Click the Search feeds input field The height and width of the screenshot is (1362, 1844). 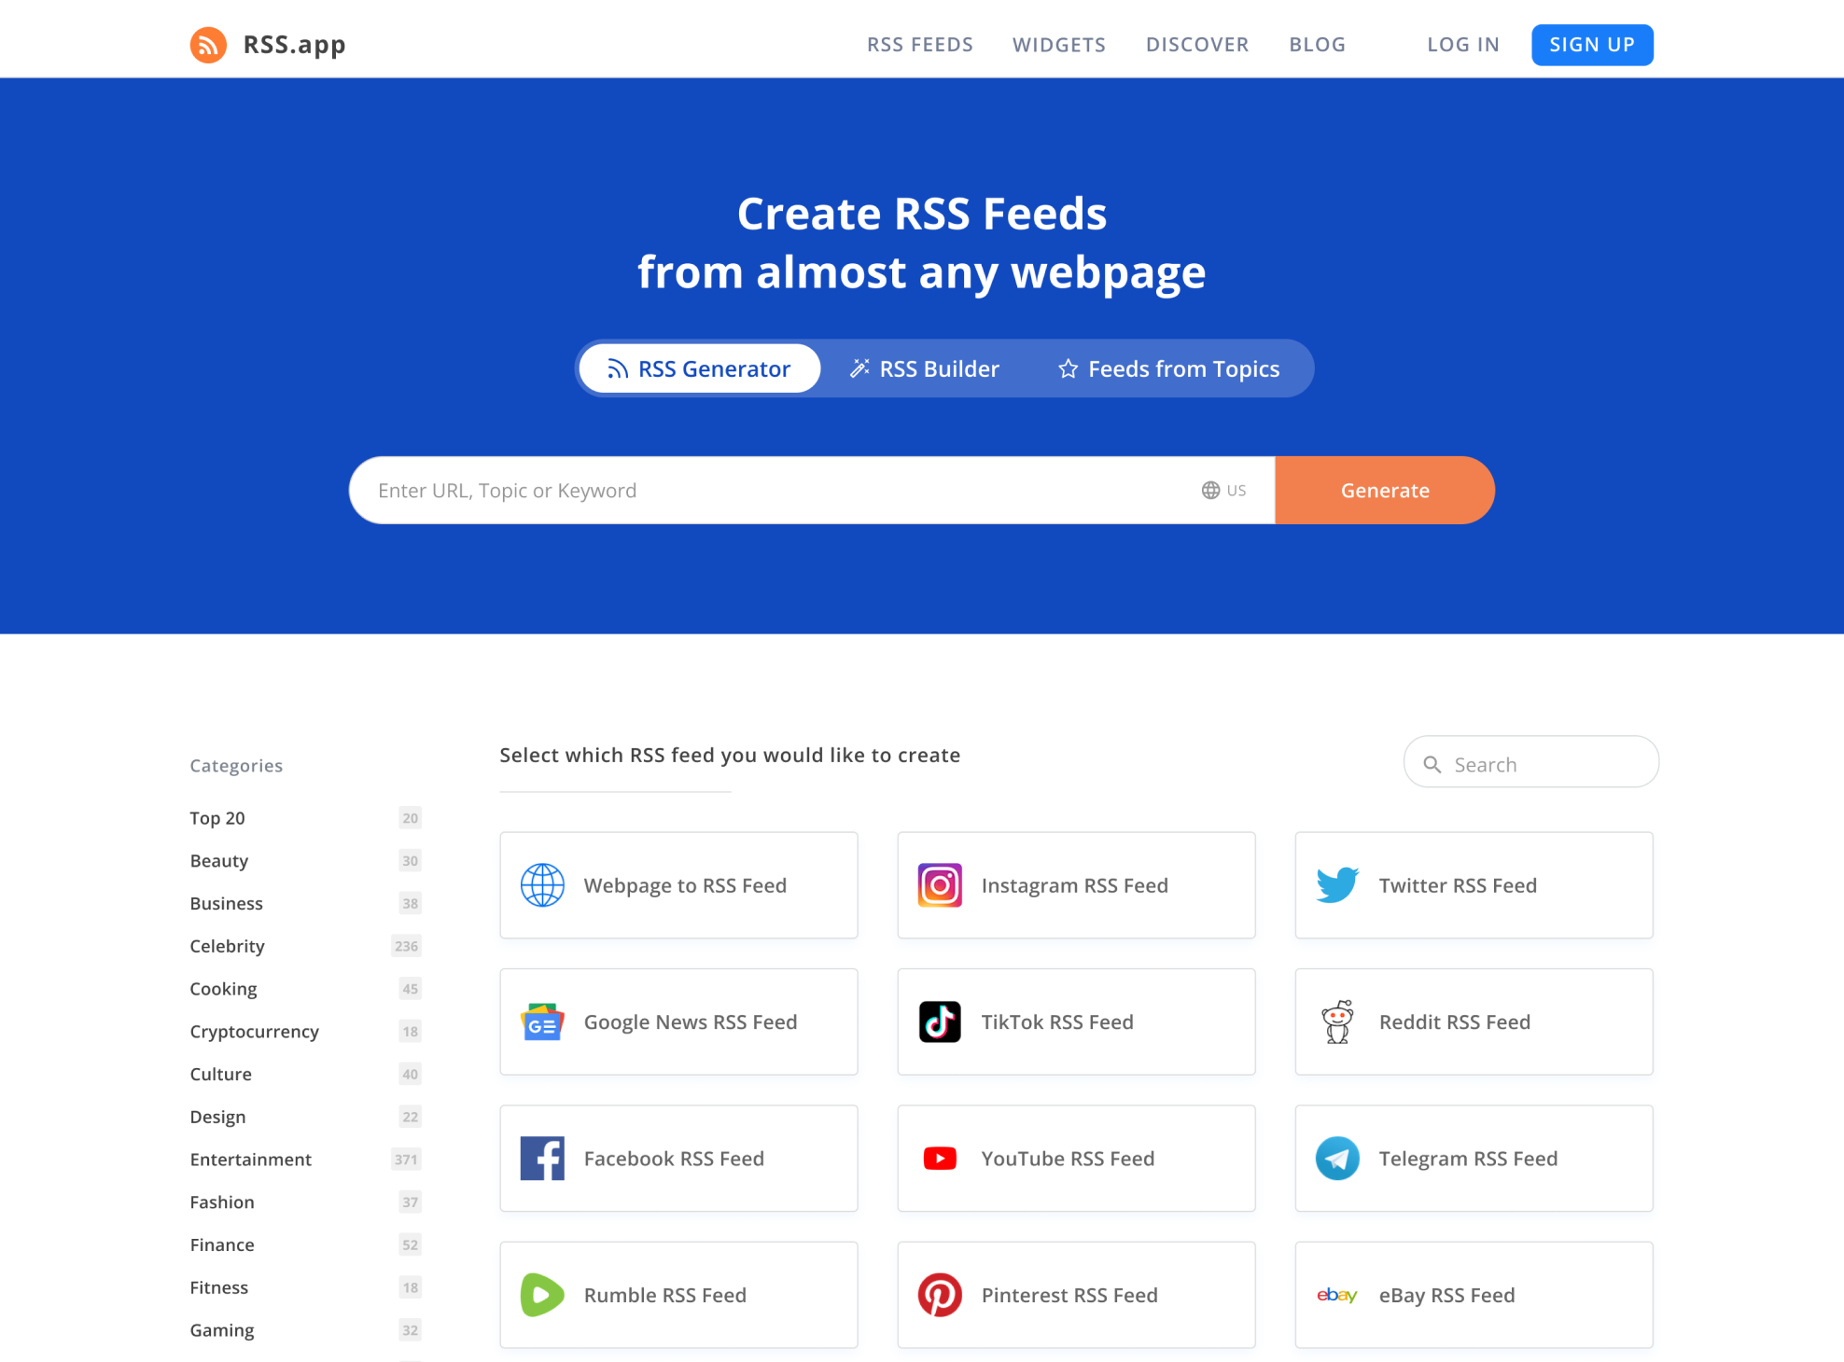click(x=1530, y=762)
